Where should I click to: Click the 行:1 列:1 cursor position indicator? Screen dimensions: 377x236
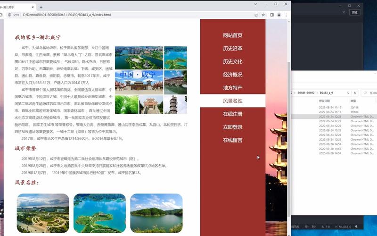pos(311,227)
